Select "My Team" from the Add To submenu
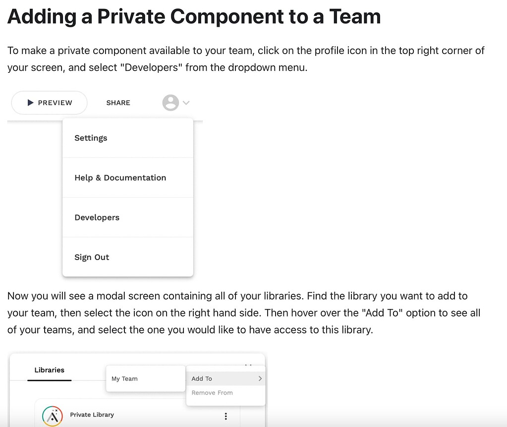The width and height of the screenshot is (507, 427). point(124,378)
